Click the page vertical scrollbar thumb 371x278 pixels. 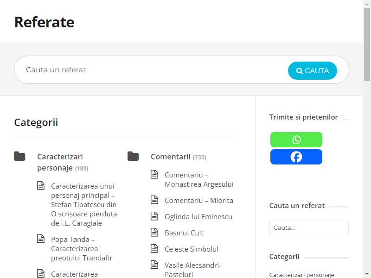coord(367,44)
